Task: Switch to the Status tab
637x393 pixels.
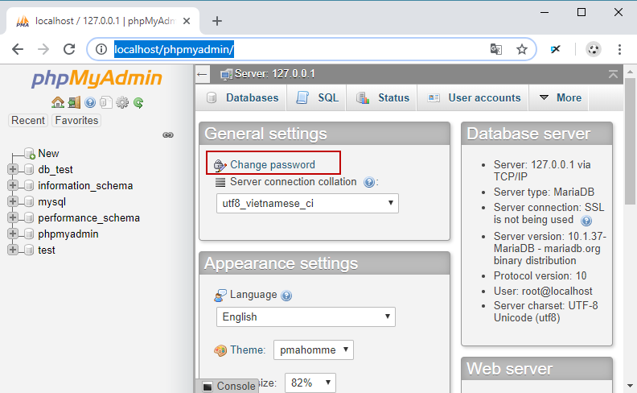Action: pyautogui.click(x=382, y=97)
